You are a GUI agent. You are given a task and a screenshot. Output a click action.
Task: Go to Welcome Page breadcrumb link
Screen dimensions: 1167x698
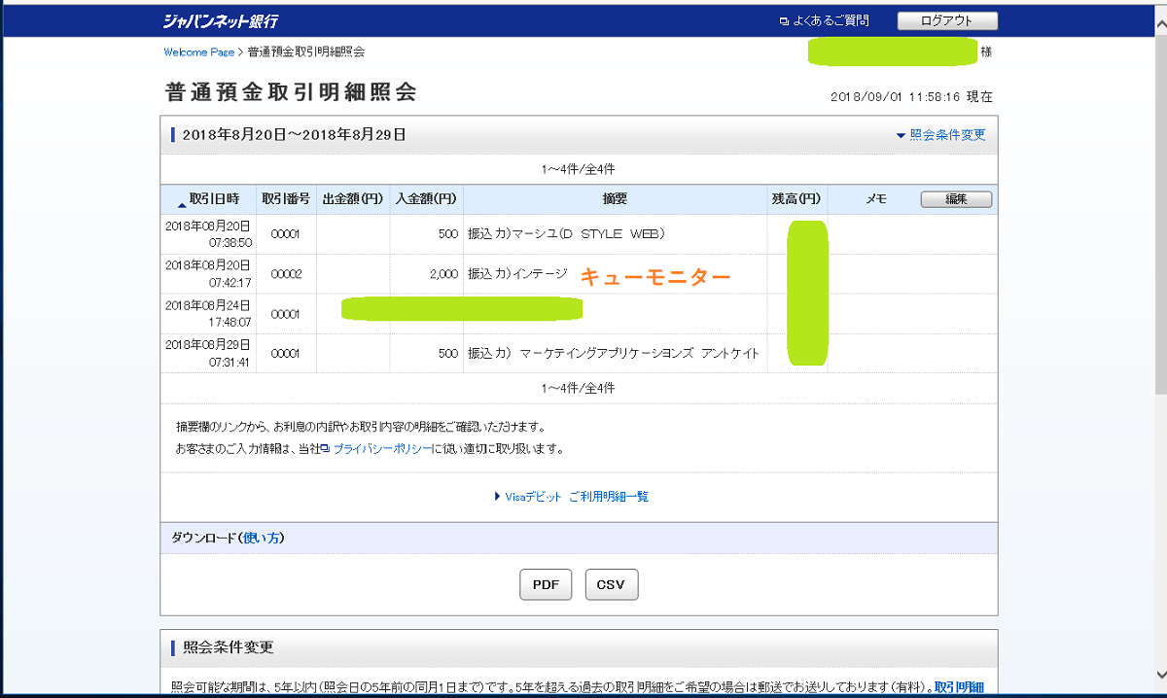click(198, 52)
